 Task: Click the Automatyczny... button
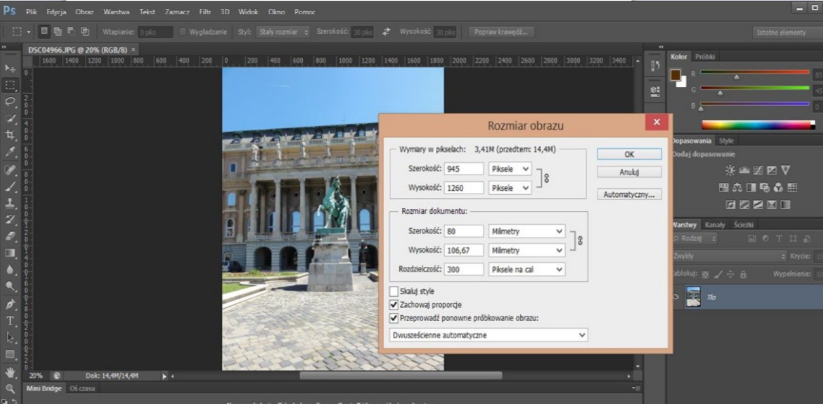pos(629,194)
